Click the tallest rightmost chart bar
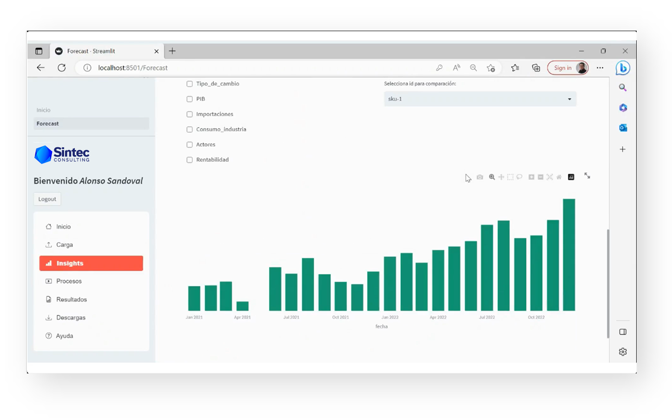Screen dimensions: 672x418 pos(569,255)
